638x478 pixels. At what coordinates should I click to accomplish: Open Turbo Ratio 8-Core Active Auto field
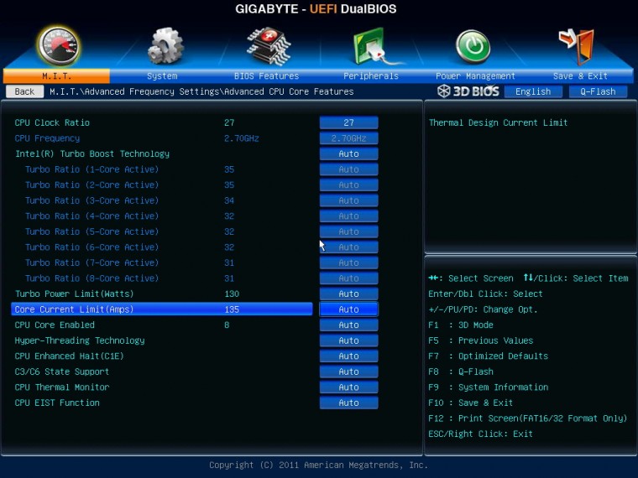348,278
